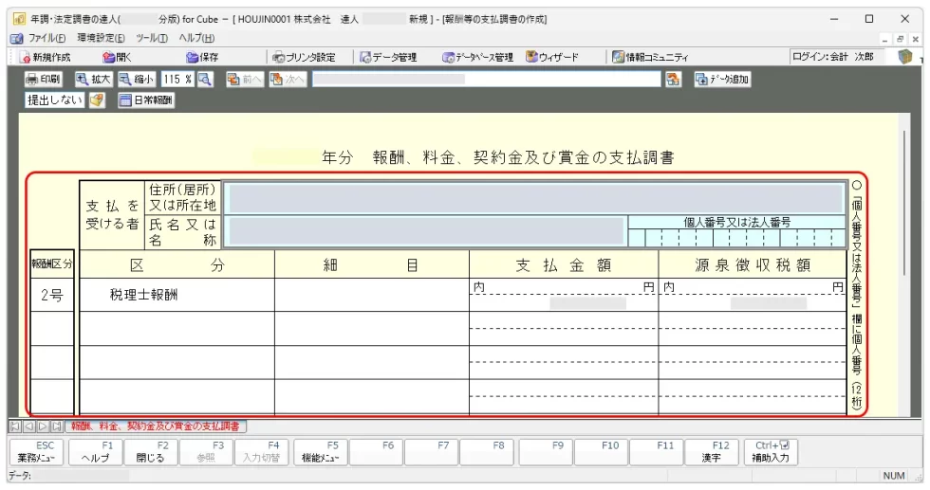Viewport: 930px width, 490px height.
Task: Click the icon right of the search bar
Action: 674,80
